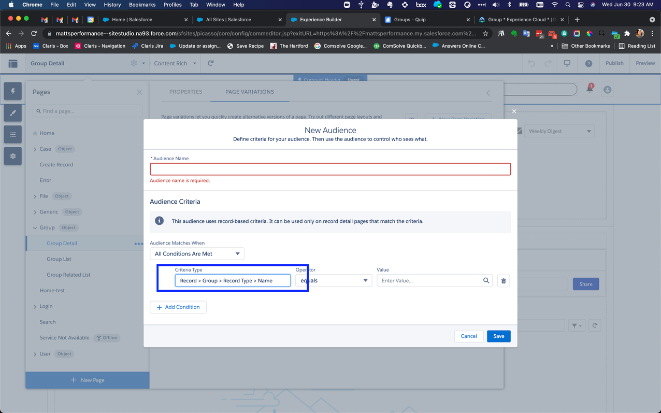Image resolution: width=661 pixels, height=413 pixels.
Task: Open the Theme paintbrush panel
Action: point(13,113)
